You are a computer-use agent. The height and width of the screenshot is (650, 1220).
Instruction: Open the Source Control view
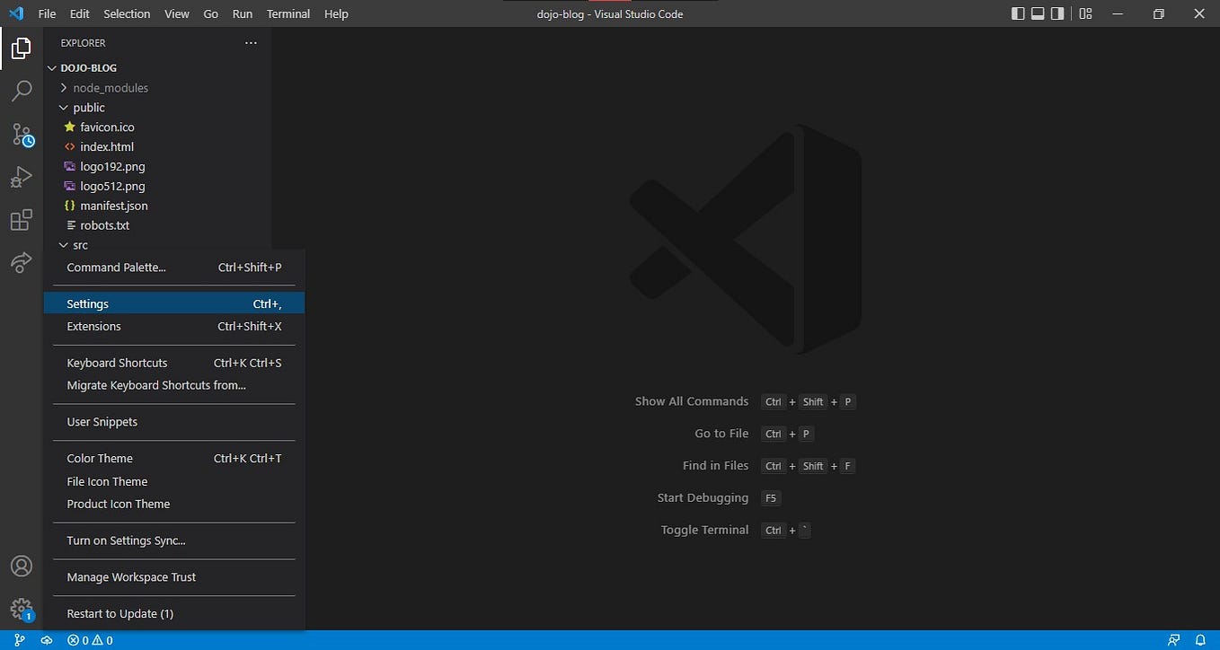[x=21, y=134]
